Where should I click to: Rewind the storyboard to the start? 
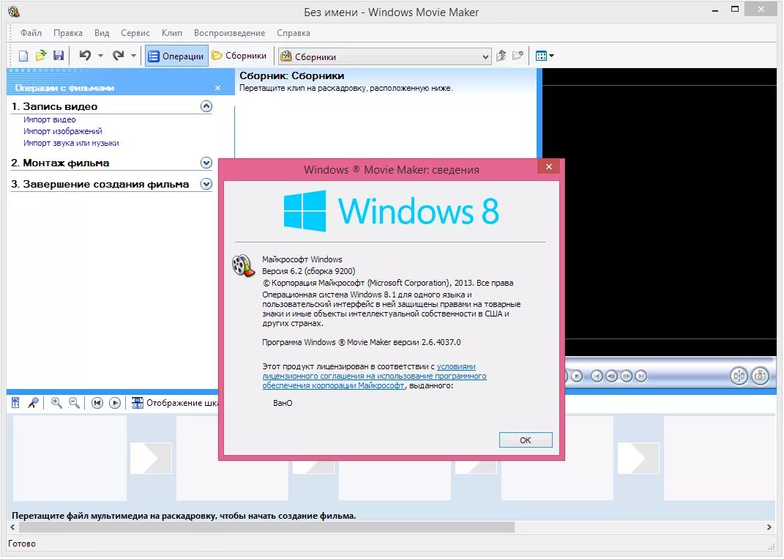[x=97, y=403]
